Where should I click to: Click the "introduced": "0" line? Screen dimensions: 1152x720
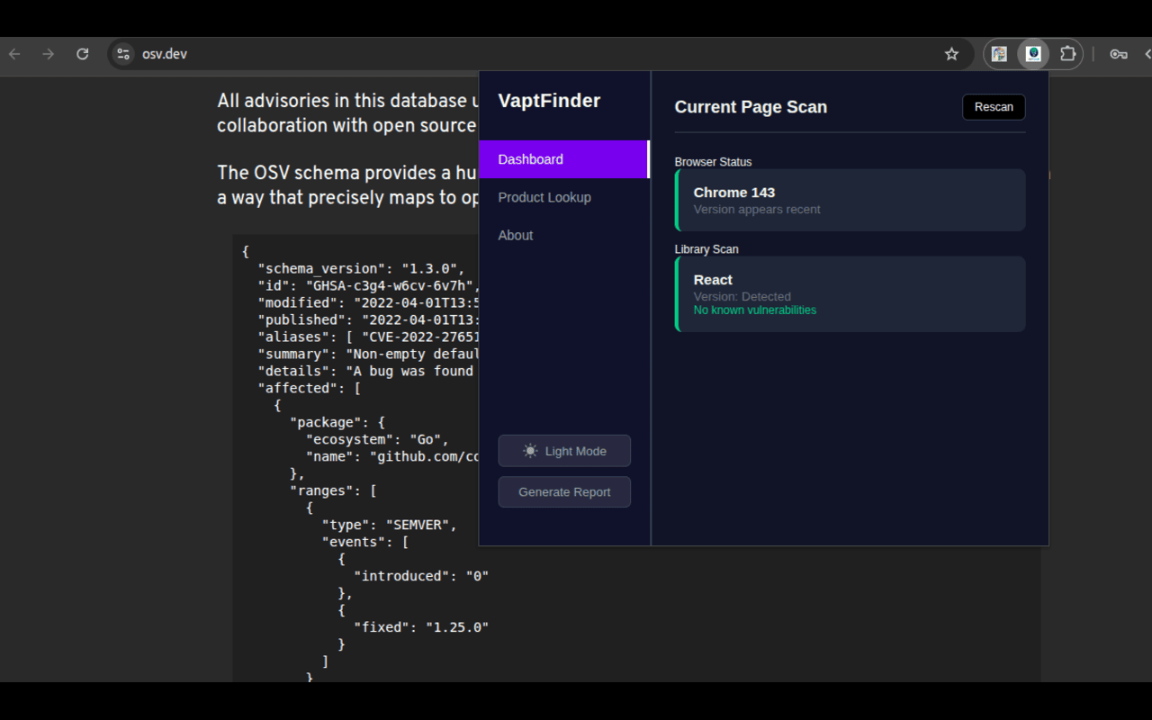421,576
